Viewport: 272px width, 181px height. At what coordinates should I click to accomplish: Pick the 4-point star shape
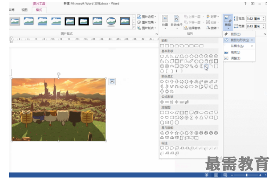tap(172, 133)
